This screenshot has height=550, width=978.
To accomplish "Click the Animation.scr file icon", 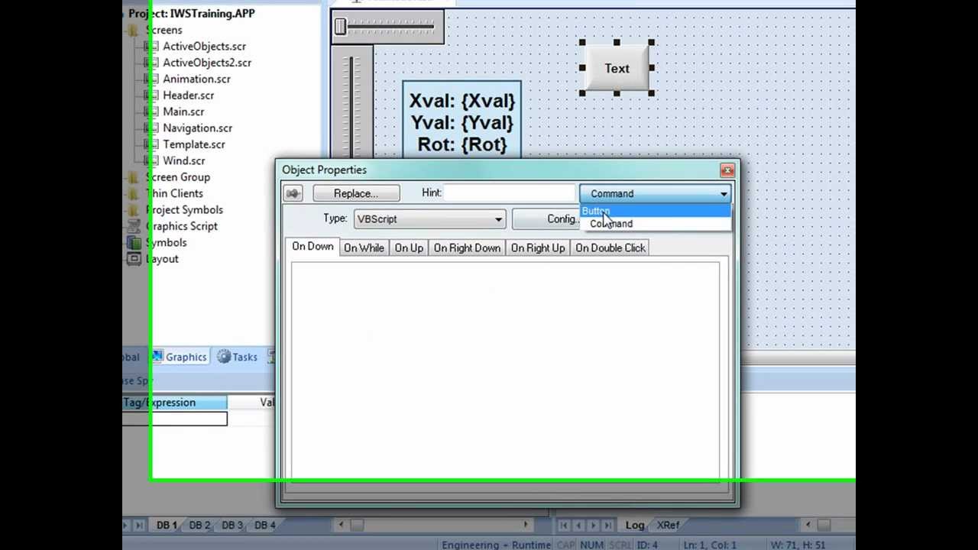I will point(151,79).
